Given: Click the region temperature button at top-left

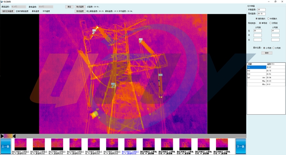Looking at the screenshot, I should click(x=8, y=11).
